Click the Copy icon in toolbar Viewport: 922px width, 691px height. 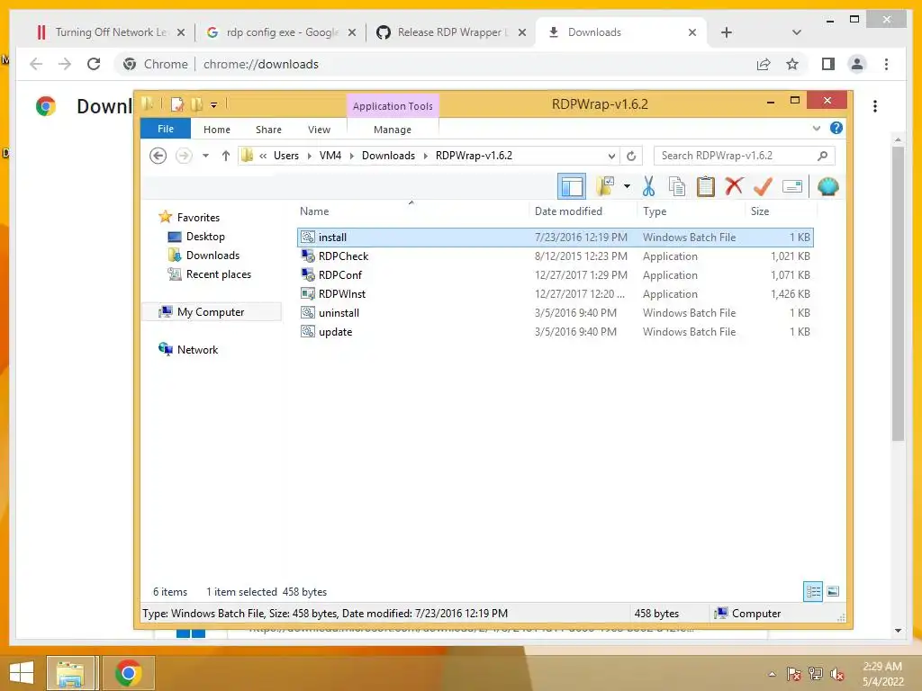click(677, 187)
